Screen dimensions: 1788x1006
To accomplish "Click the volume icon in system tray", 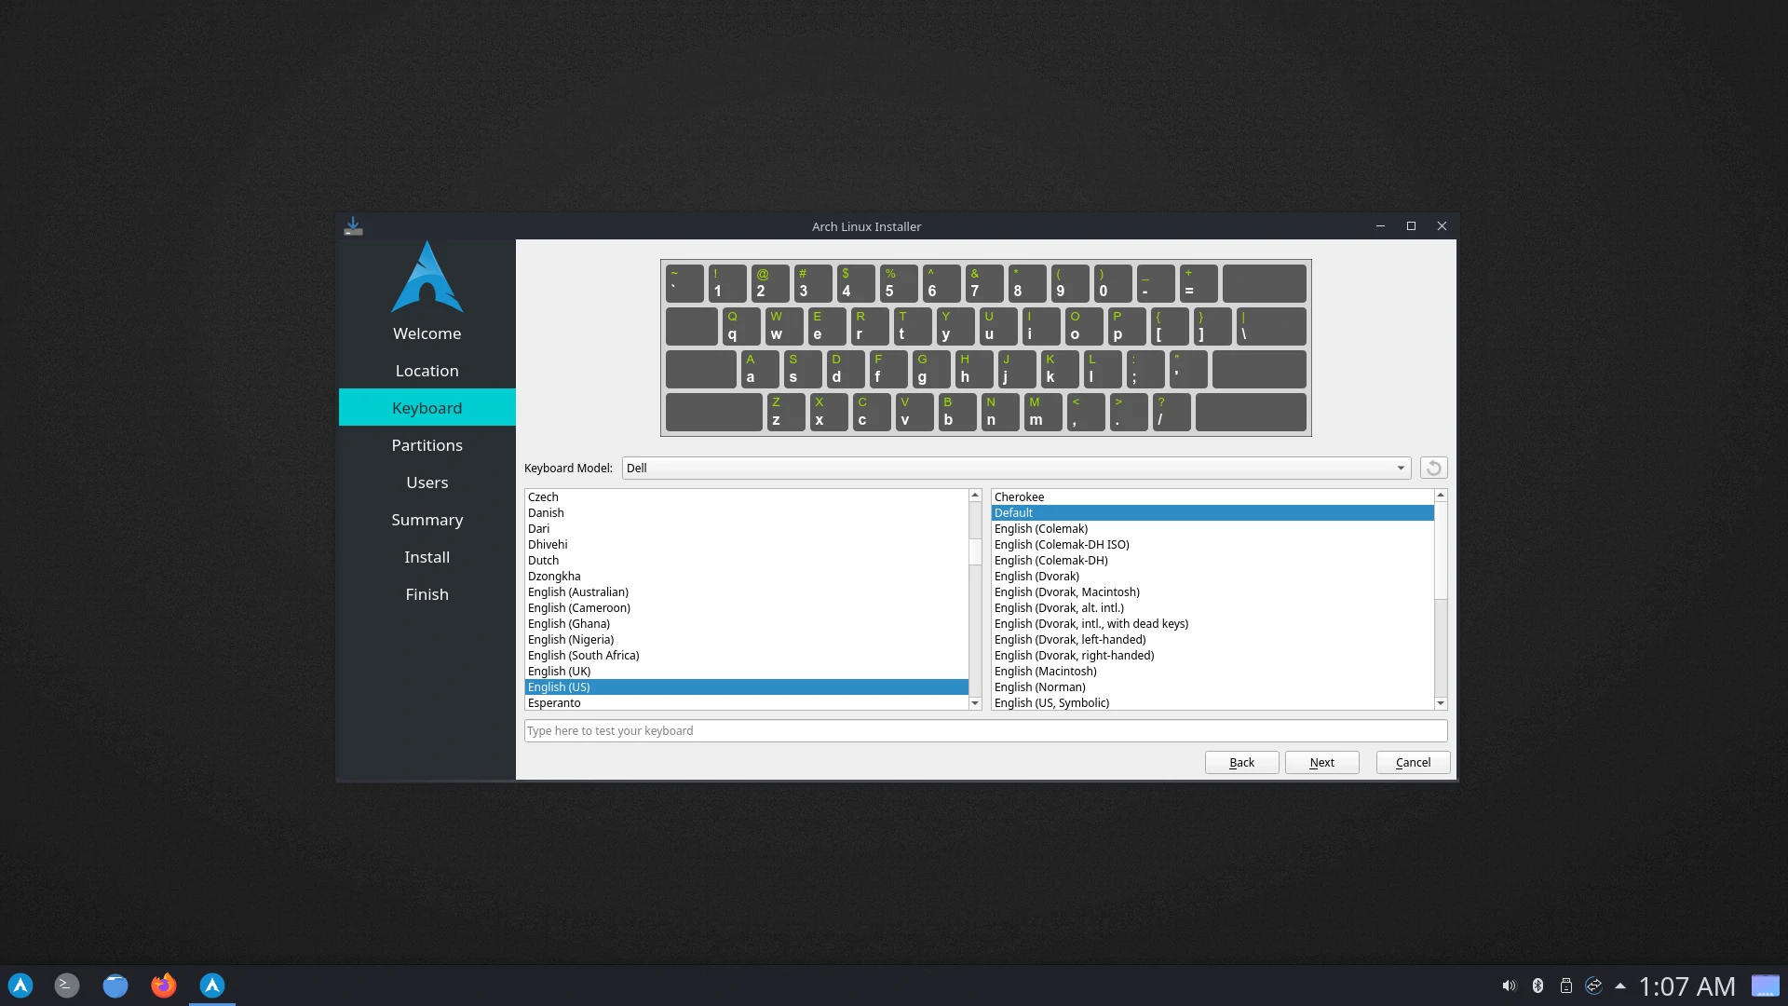I will coord(1509,986).
